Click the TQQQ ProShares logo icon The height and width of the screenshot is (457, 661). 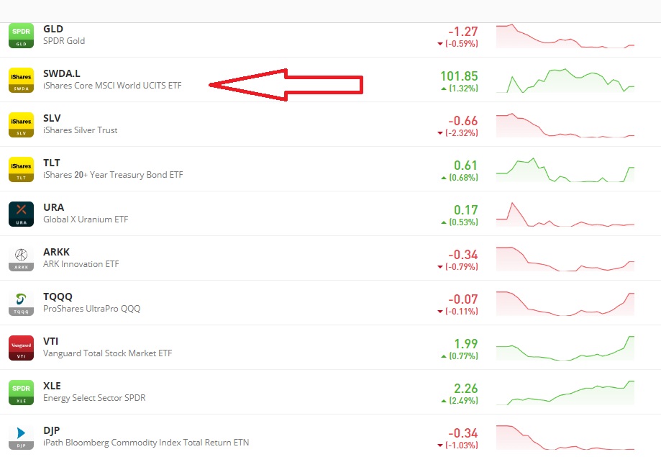21,303
